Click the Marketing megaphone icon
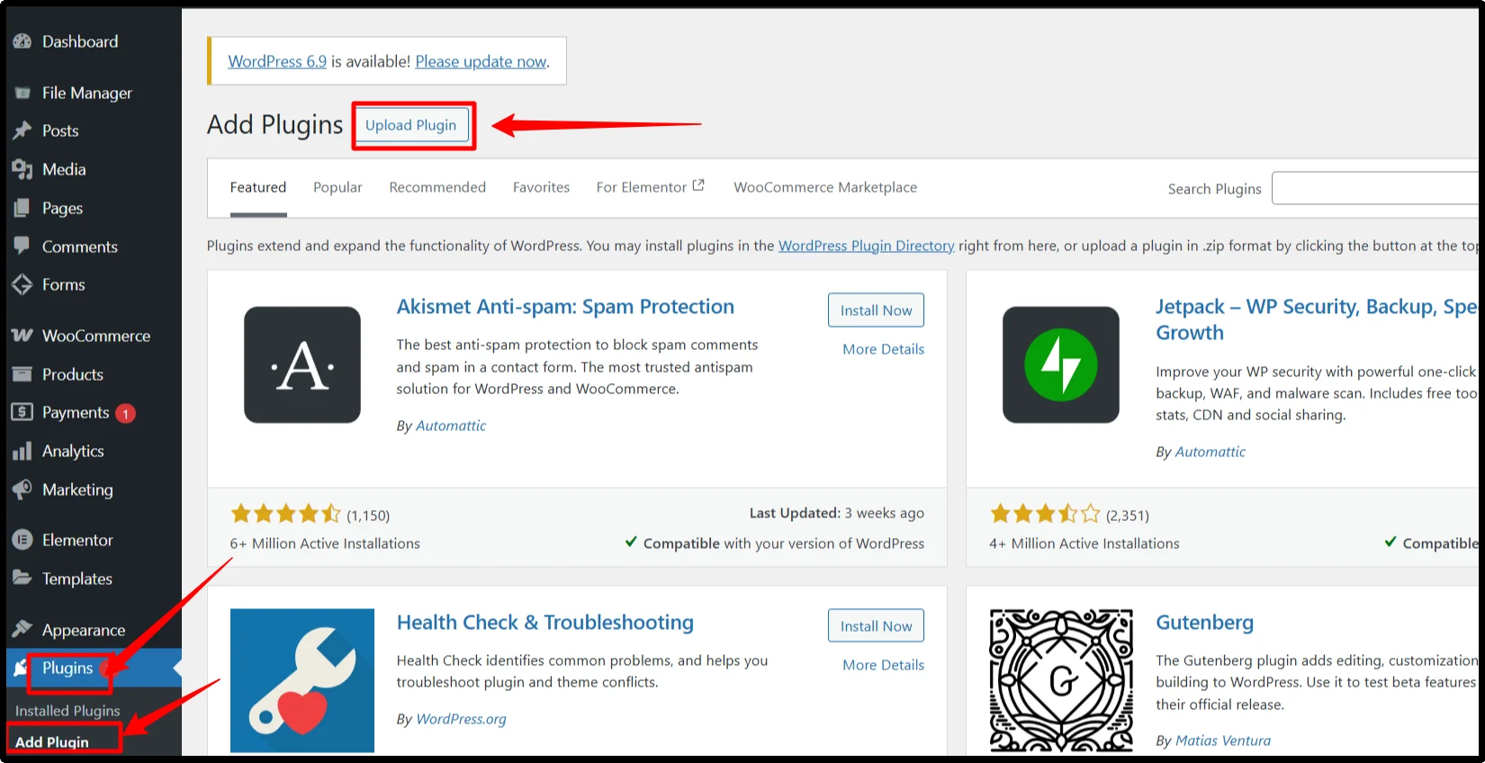 [22, 489]
